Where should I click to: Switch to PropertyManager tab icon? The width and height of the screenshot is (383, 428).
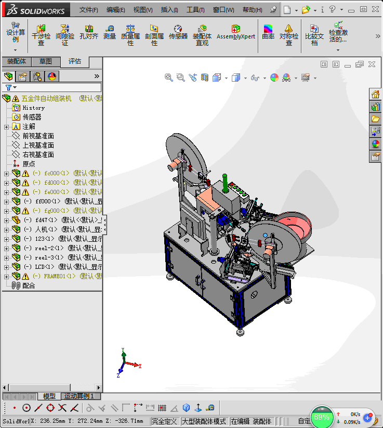[23, 76]
